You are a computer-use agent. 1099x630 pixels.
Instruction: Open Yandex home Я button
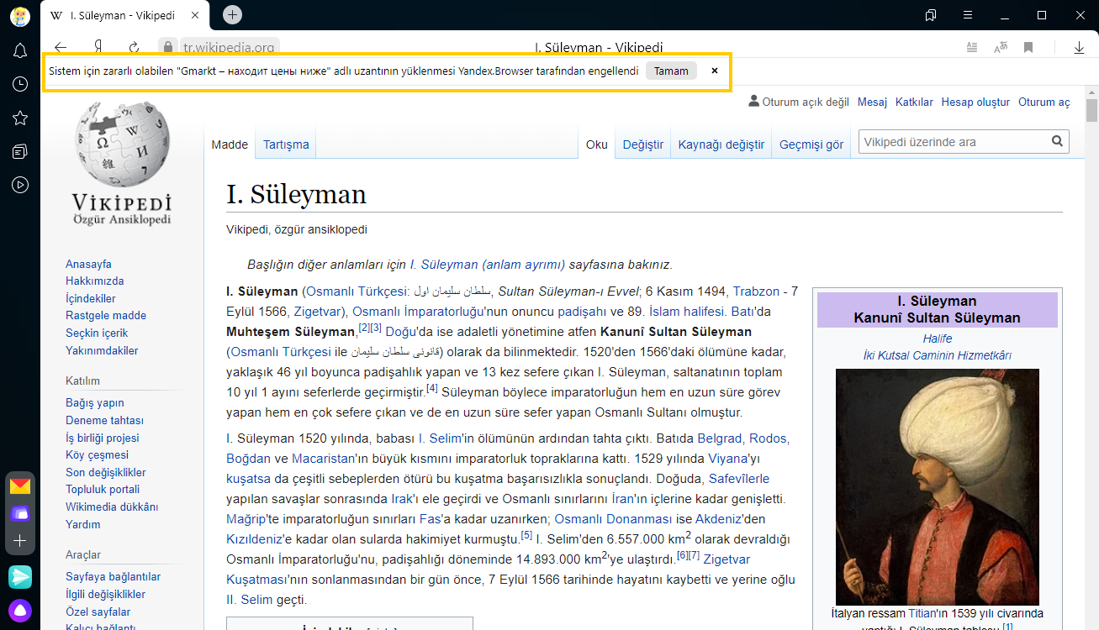pos(98,48)
